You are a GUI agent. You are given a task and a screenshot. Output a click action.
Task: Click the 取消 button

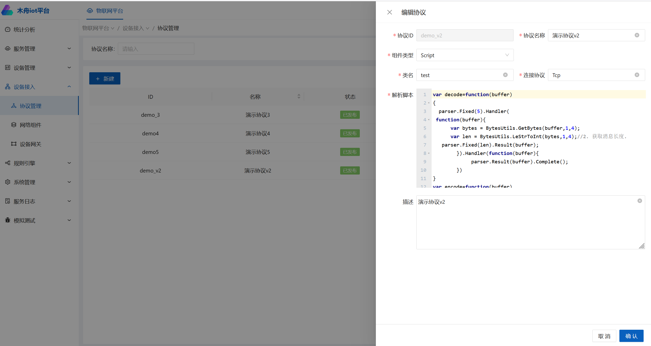[604, 336]
